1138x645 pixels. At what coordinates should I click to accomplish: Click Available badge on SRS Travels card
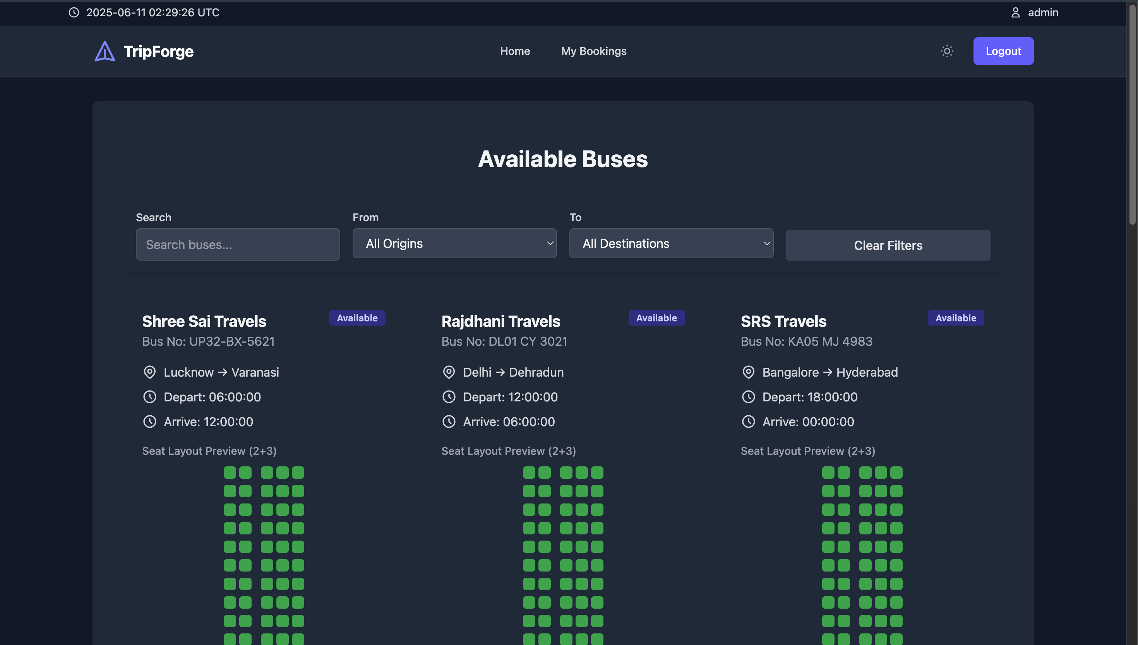[x=955, y=318]
